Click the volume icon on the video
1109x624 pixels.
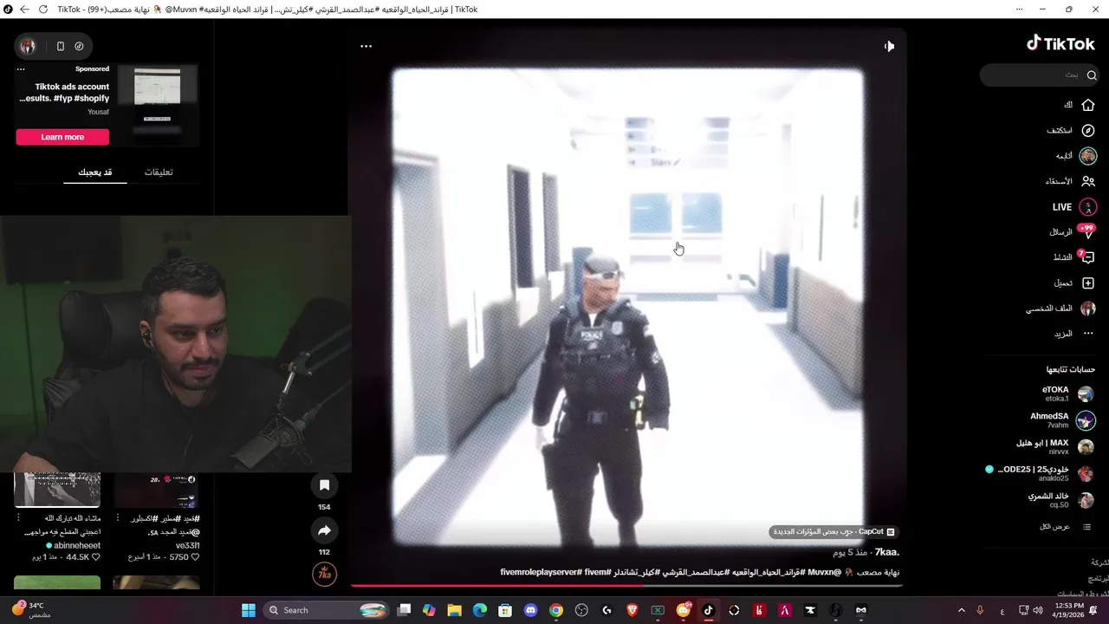889,46
